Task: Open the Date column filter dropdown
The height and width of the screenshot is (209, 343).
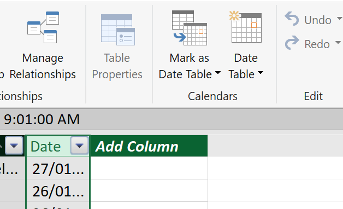Action: 79,146
